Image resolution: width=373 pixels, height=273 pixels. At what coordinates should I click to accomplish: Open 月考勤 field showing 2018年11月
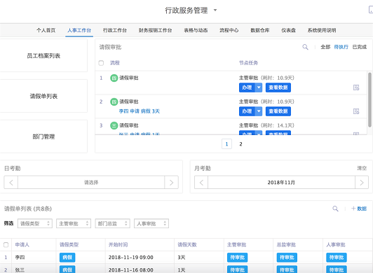(x=281, y=183)
